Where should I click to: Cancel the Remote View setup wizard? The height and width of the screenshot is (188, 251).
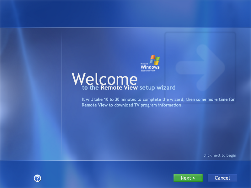222,178
